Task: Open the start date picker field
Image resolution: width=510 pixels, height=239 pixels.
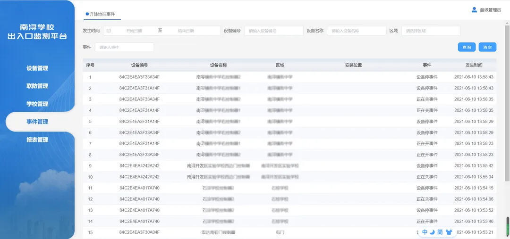Action: [x=134, y=31]
